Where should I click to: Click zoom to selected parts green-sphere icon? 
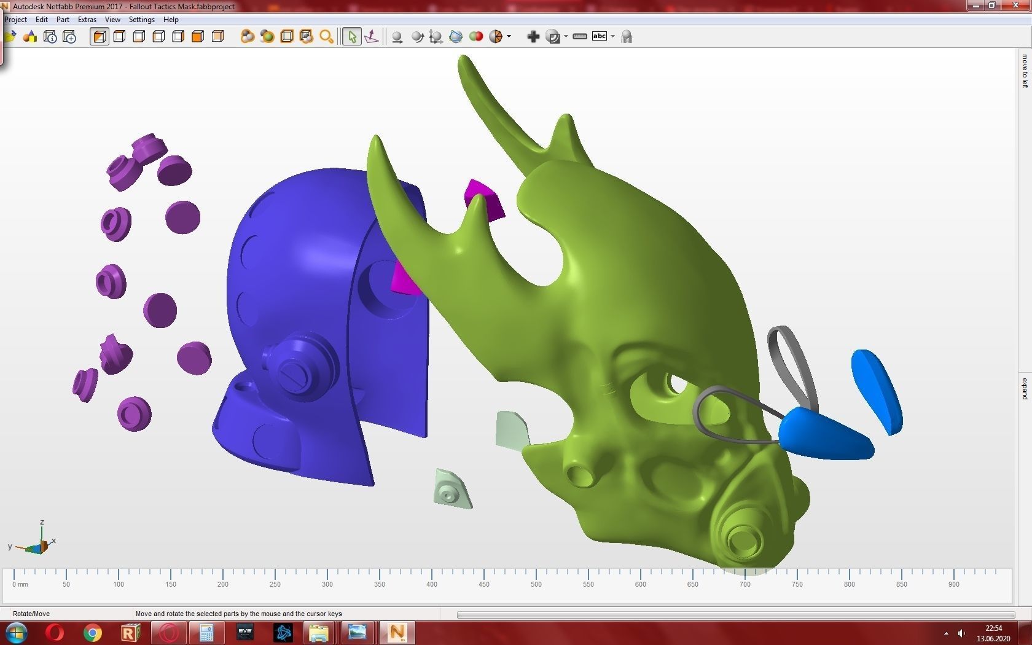click(x=267, y=37)
